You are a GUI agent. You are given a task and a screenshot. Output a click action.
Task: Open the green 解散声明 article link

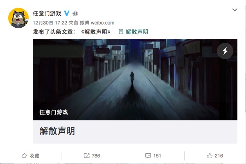137,32
